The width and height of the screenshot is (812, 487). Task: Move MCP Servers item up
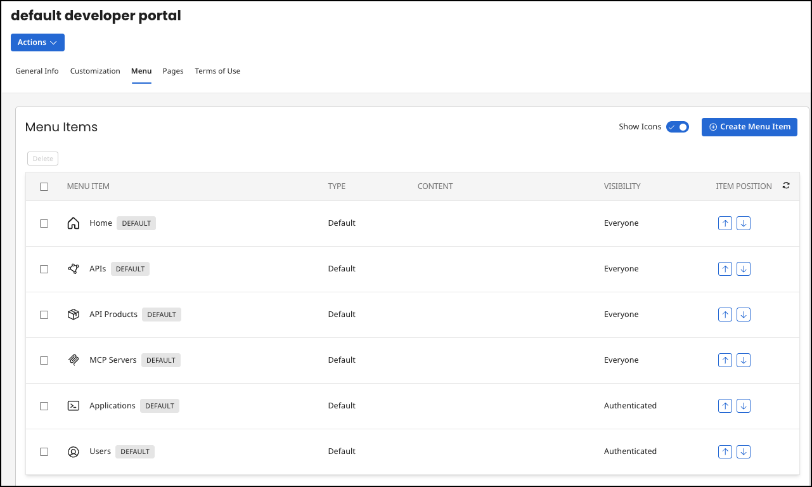pyautogui.click(x=725, y=360)
